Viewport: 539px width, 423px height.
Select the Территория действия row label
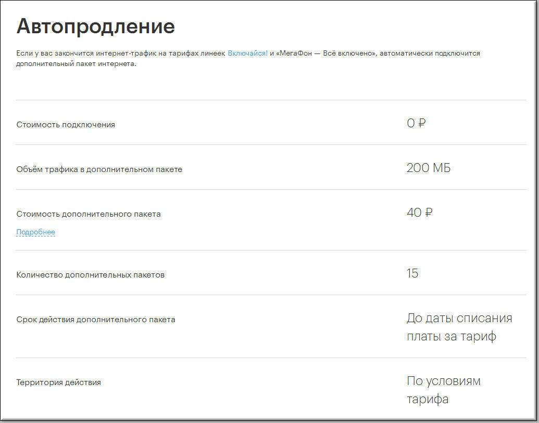pos(58,382)
